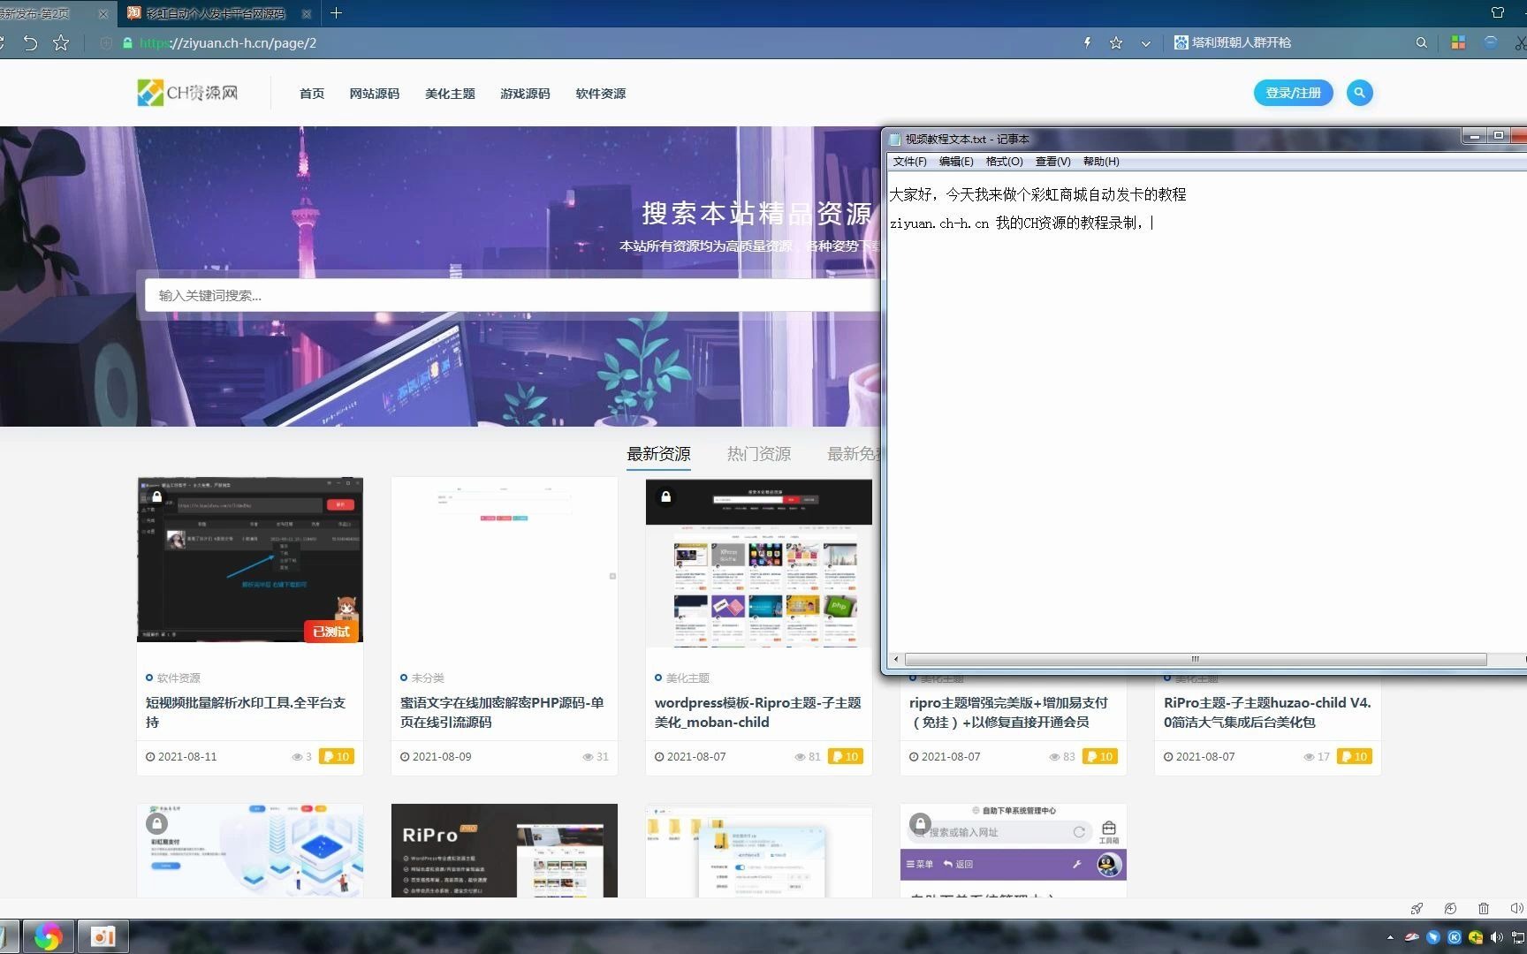
Task: Click the network connection tray icon
Action: click(1518, 937)
